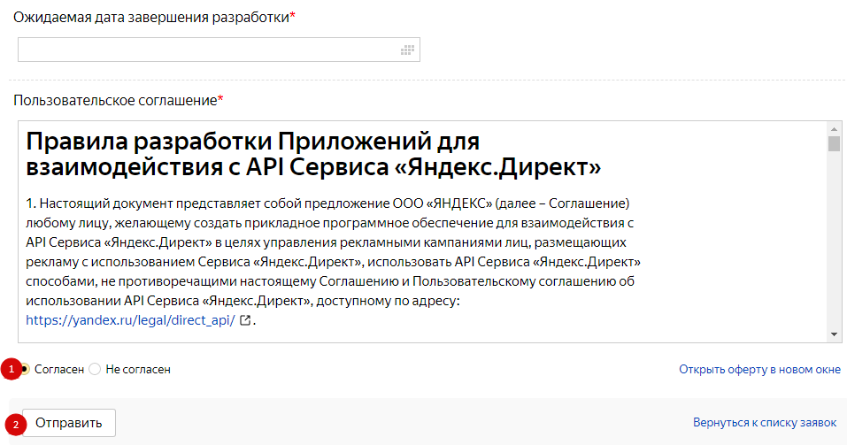
Task: Click the agreement text scrollbar thumb
Action: click(834, 143)
